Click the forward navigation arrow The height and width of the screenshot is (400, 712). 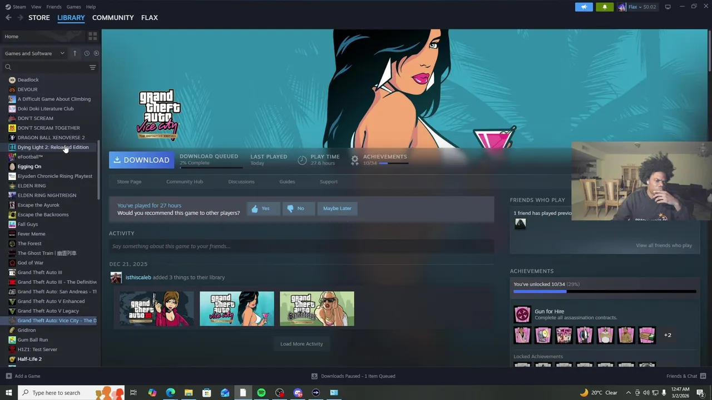[x=21, y=18]
